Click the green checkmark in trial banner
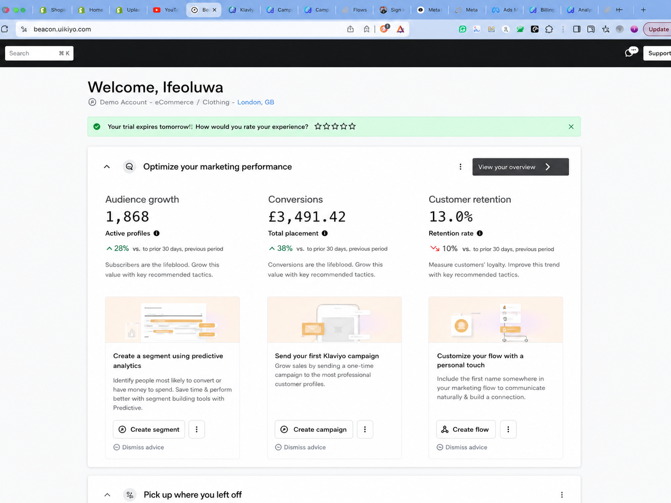The height and width of the screenshot is (503, 671). point(97,126)
